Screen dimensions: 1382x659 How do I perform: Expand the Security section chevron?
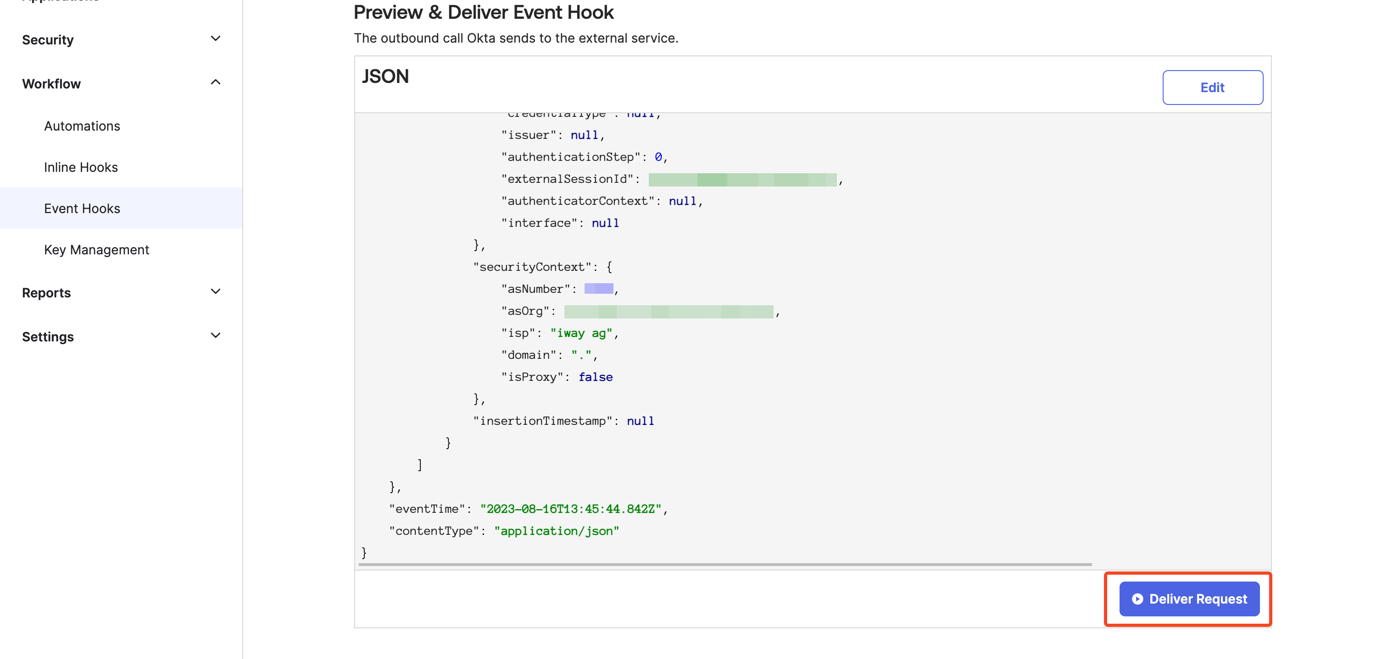[216, 38]
